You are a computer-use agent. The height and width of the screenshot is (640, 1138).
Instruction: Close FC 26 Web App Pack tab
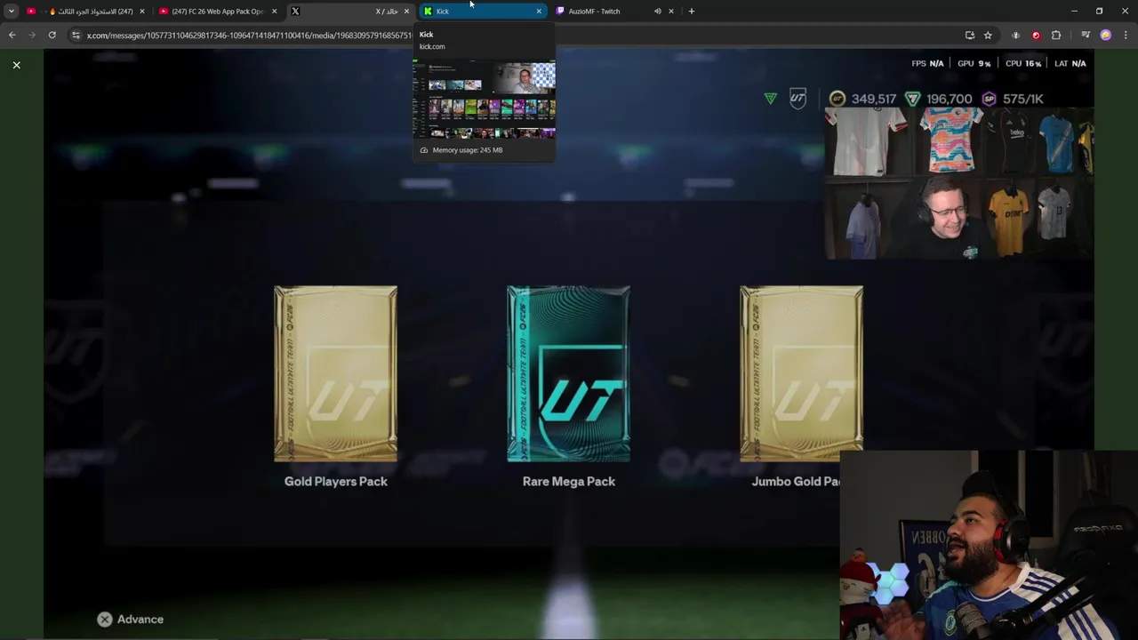(x=274, y=12)
